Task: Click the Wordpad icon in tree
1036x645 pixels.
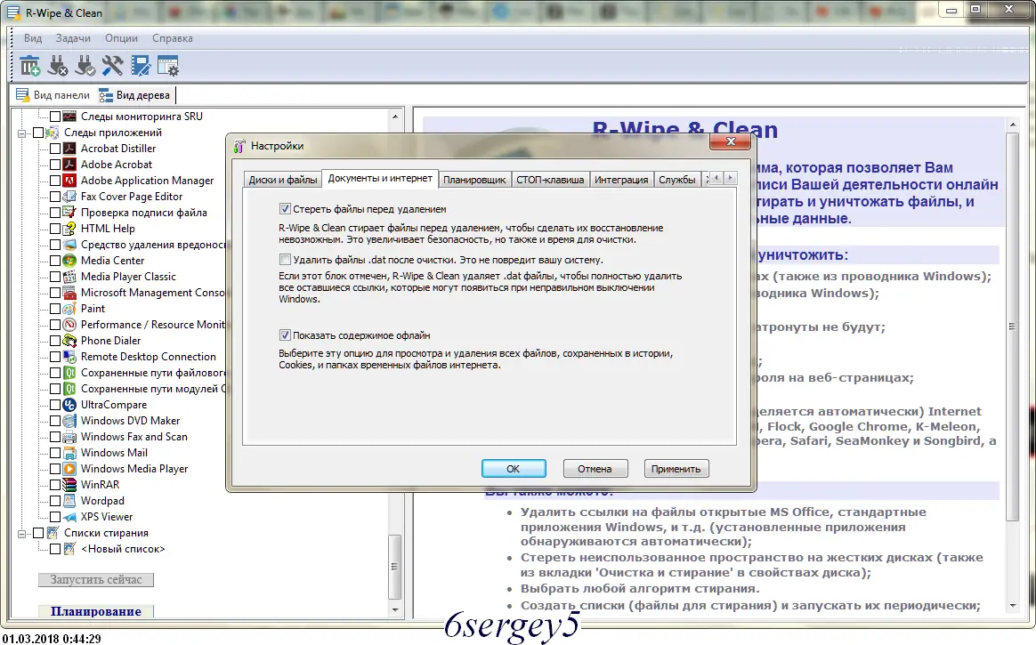Action: [69, 501]
